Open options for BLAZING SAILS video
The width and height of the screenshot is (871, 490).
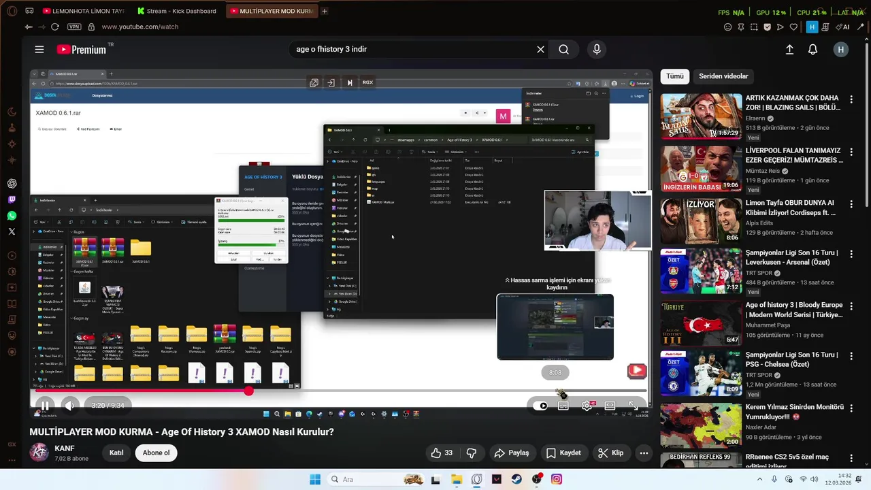click(x=851, y=99)
